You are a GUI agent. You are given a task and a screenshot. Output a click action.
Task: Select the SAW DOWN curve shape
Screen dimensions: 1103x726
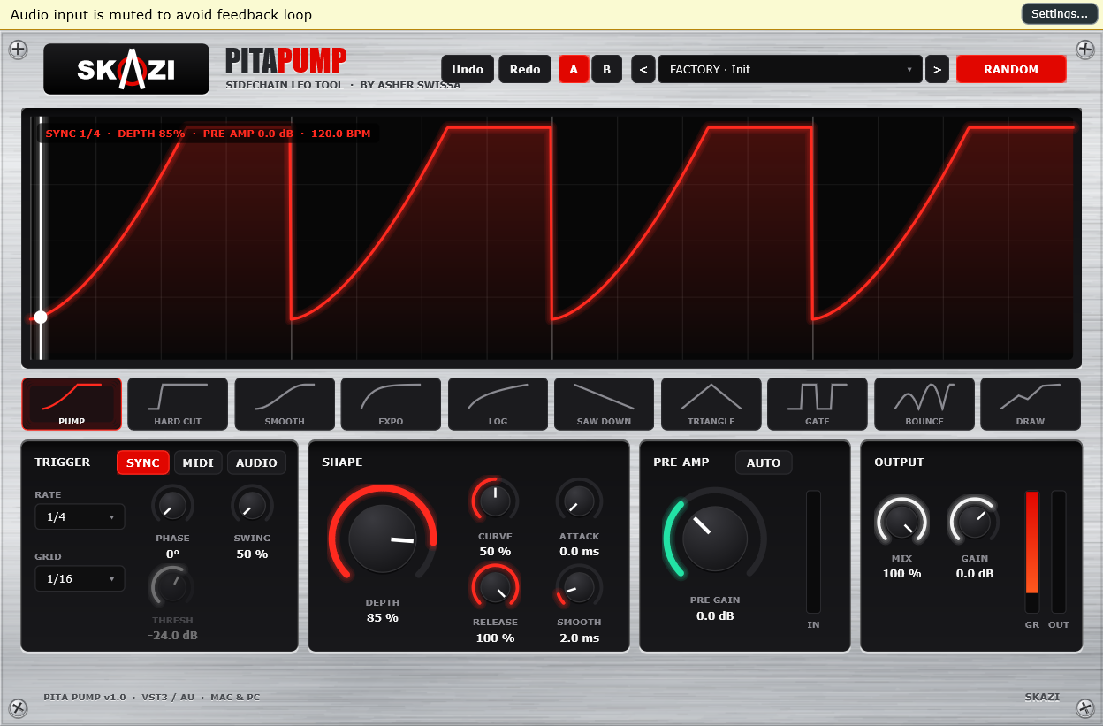click(x=604, y=404)
